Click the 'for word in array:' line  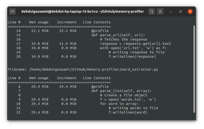(x=119, y=104)
